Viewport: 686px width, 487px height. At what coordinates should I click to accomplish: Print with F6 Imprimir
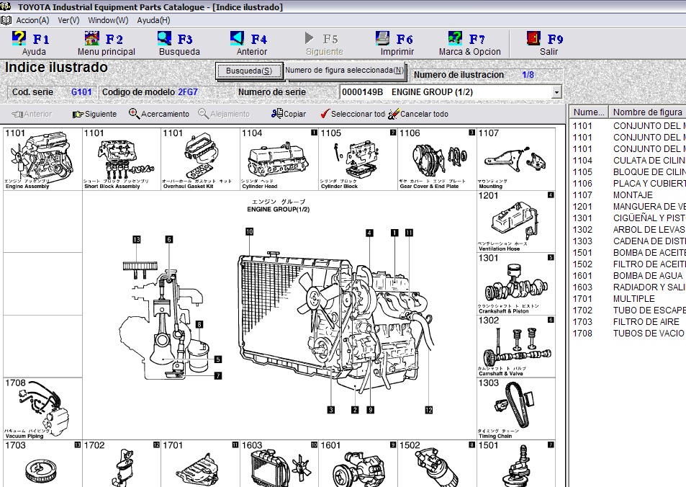pyautogui.click(x=397, y=44)
